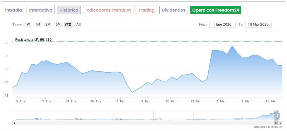Viewport: 287px width, 131px height.
Task: View the Dividendos tab
Action: [x=174, y=10]
